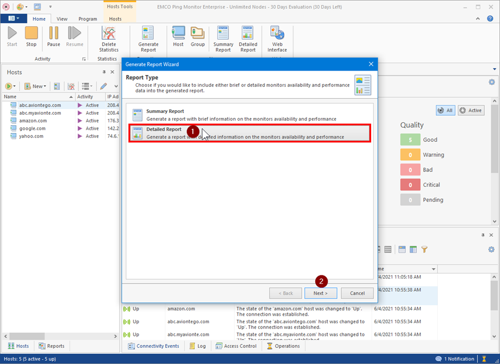Open the Operations tab
Screen dimensions: 500x364
tap(284, 346)
